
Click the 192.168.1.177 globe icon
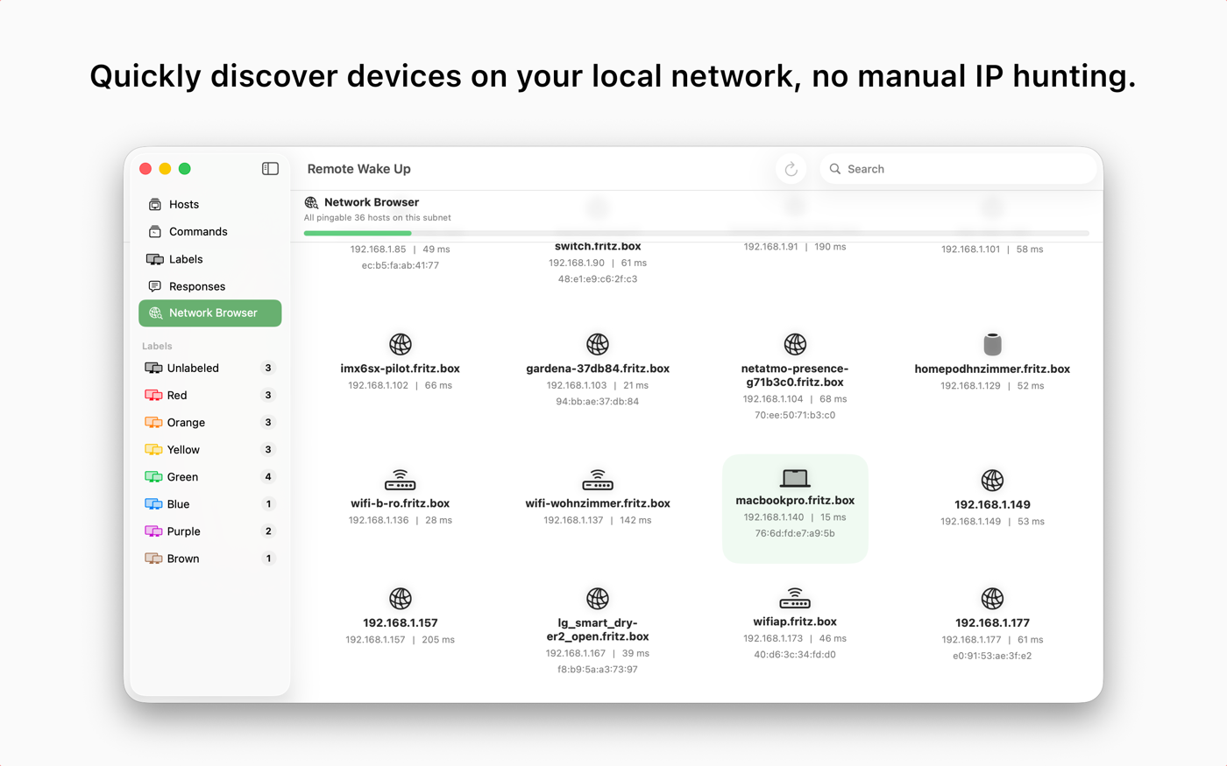(992, 599)
